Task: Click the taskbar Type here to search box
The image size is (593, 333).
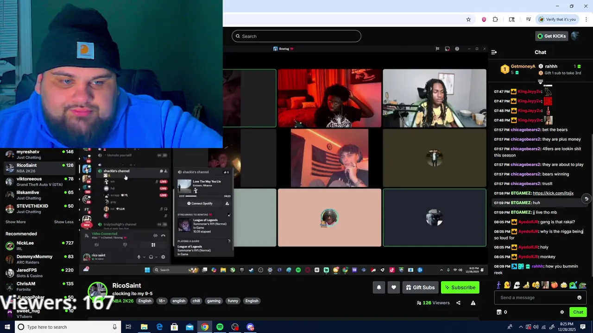Action: [x=67, y=327]
